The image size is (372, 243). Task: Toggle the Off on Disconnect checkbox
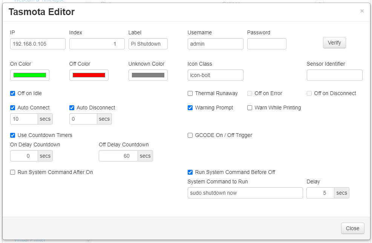pyautogui.click(x=309, y=93)
